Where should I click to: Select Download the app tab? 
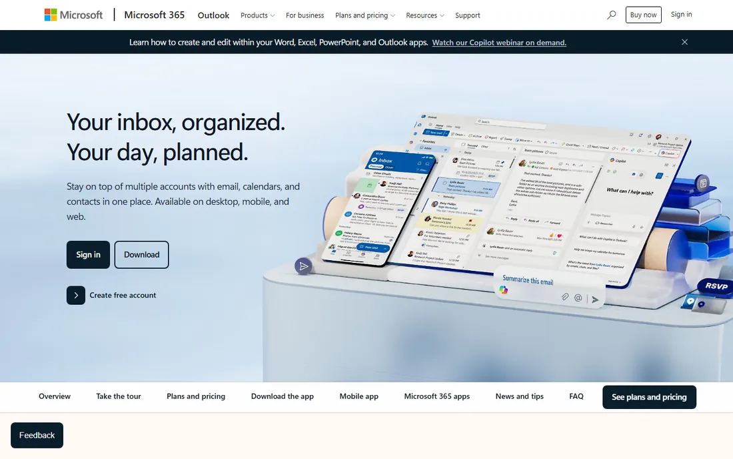click(x=283, y=396)
